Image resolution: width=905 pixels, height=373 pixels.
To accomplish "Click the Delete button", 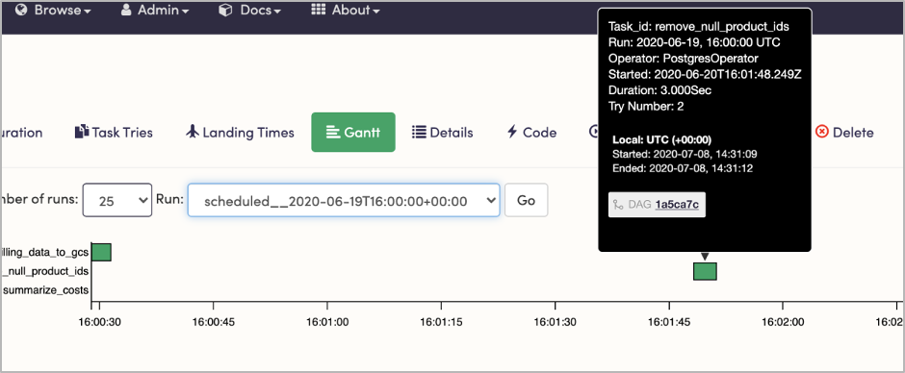I will [x=844, y=133].
